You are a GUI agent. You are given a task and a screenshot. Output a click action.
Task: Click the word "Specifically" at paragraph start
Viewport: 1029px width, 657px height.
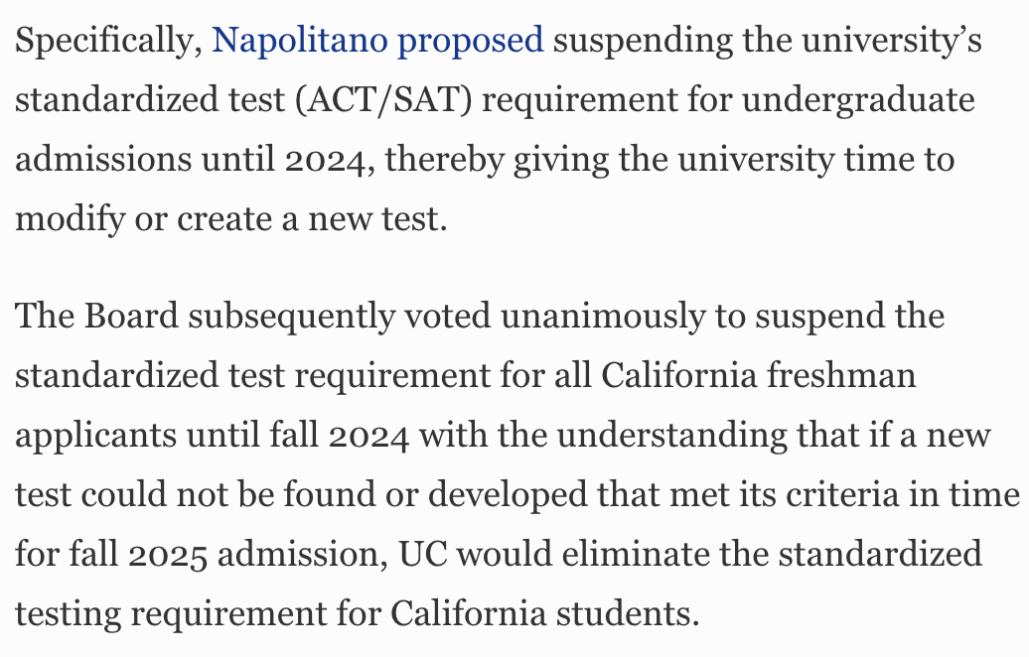pos(108,41)
